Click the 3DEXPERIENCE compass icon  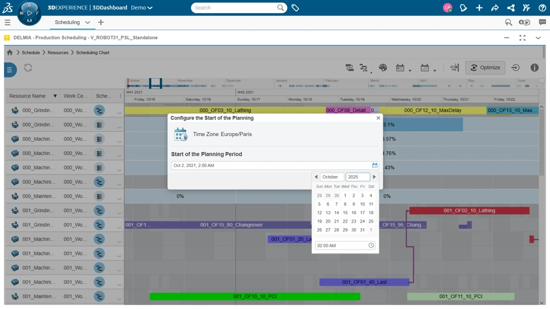coord(29,13)
